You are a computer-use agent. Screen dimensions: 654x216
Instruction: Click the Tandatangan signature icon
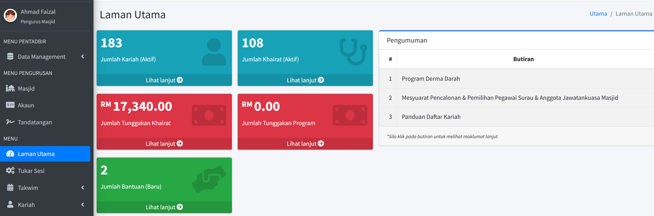click(10, 122)
